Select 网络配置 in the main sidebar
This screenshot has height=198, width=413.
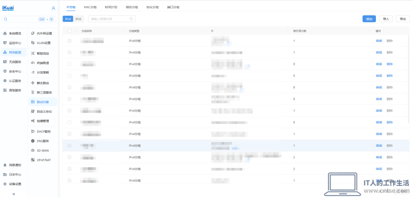click(14, 52)
